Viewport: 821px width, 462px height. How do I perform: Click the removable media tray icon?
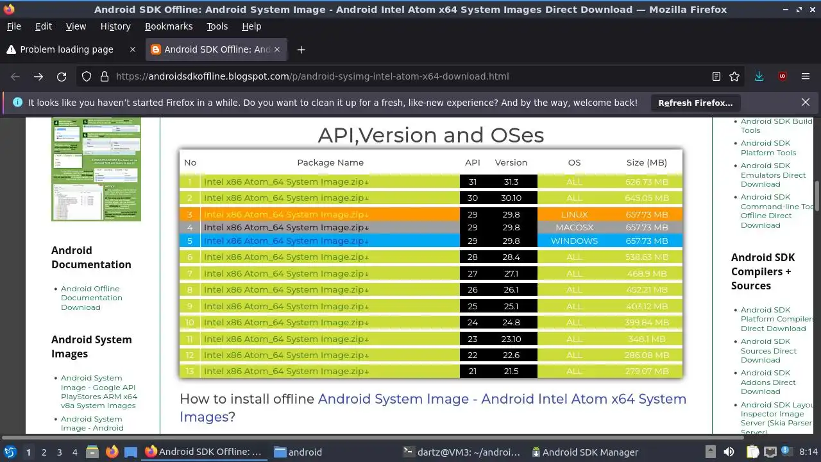710,452
